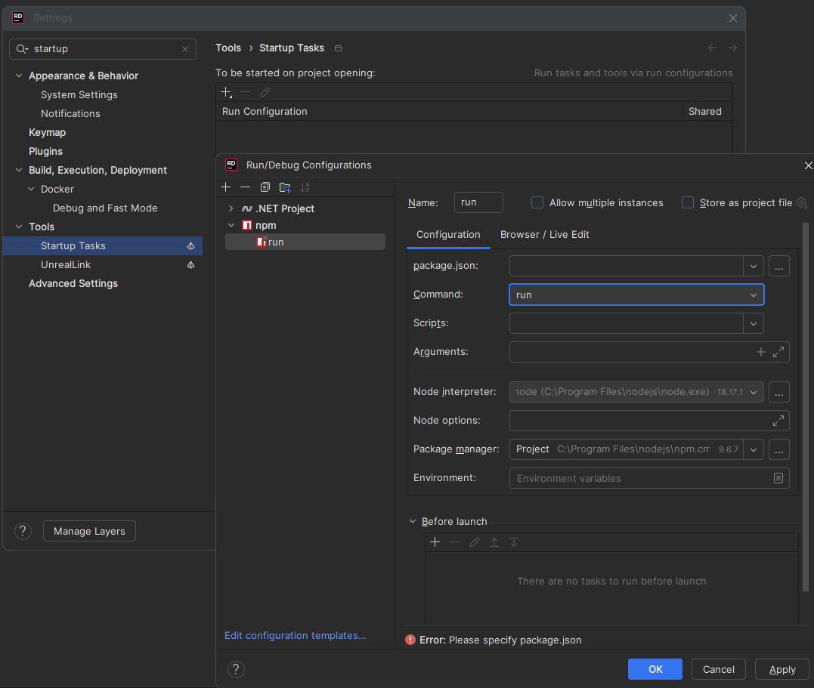Open the package.json file browser
The image size is (814, 688).
pyautogui.click(x=778, y=265)
